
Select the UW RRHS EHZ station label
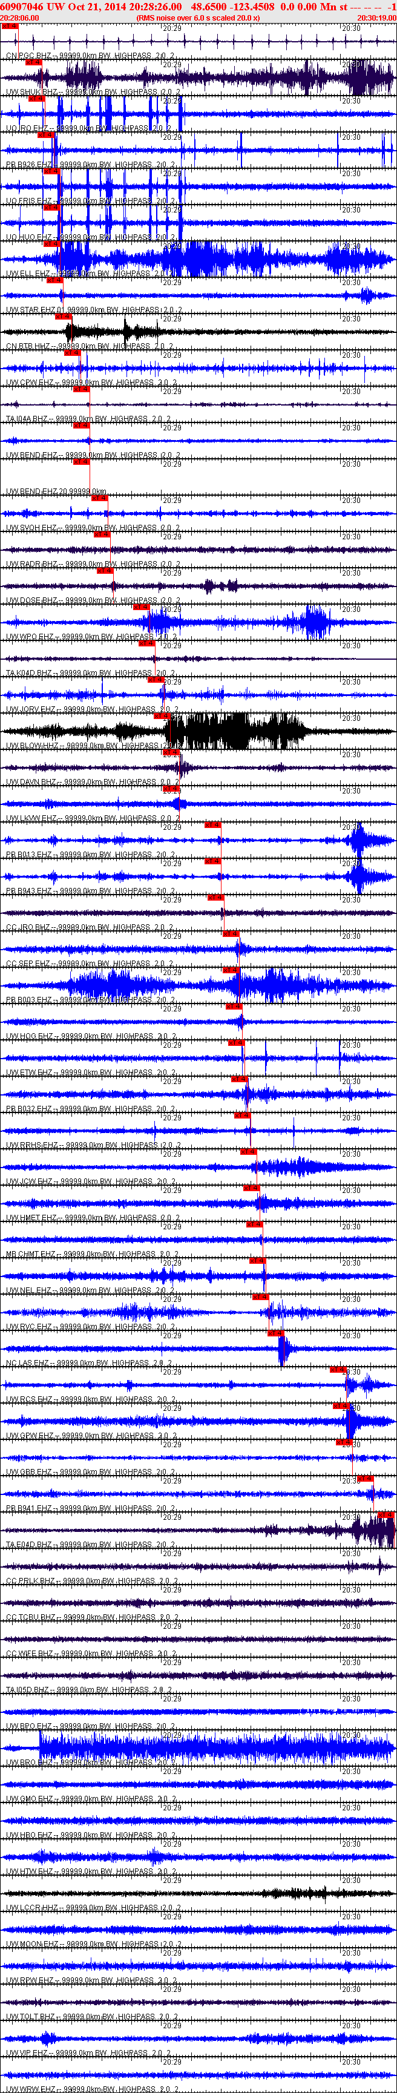(x=94, y=1146)
